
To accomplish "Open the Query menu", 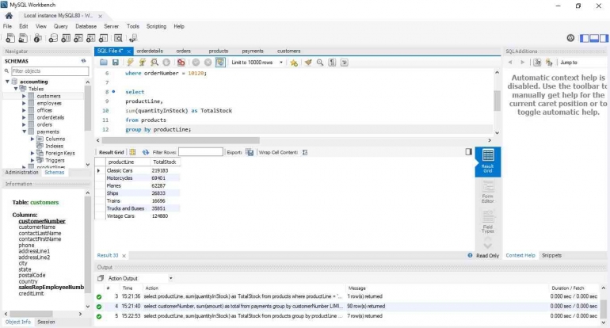I will click(x=61, y=26).
